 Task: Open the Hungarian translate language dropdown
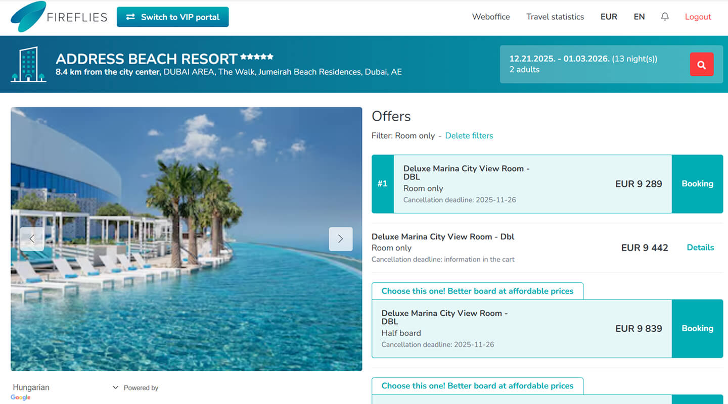point(65,387)
